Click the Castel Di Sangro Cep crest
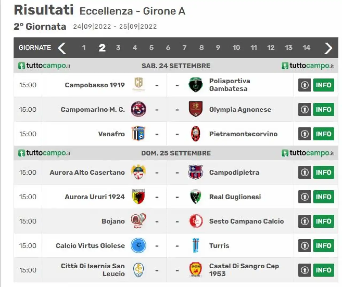 click(x=196, y=270)
